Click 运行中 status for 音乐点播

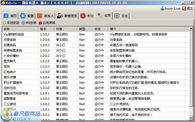pyautogui.click(x=99, y=77)
